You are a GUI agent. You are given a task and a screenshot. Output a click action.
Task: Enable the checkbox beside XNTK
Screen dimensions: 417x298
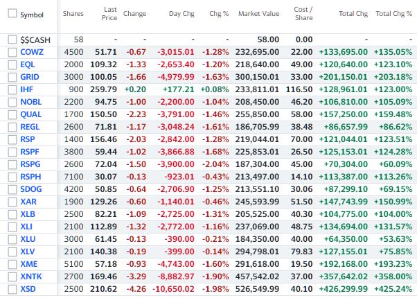point(12,276)
